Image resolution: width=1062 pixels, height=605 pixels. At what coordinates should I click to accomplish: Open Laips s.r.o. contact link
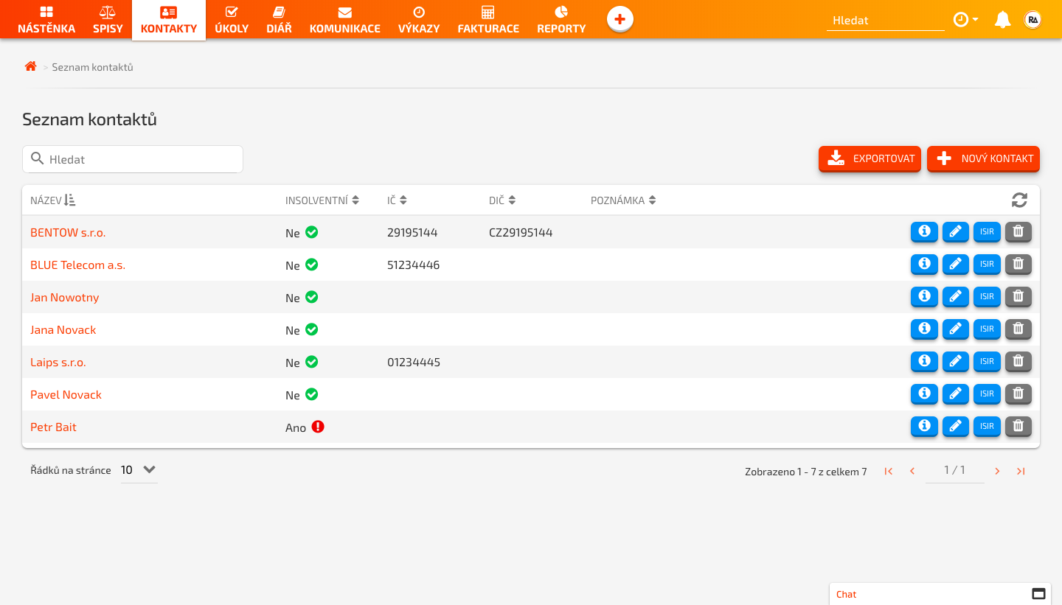pos(58,362)
